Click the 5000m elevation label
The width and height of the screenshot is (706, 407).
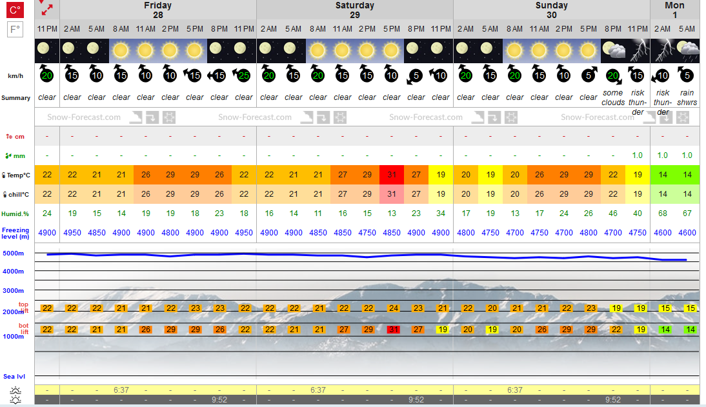[14, 253]
